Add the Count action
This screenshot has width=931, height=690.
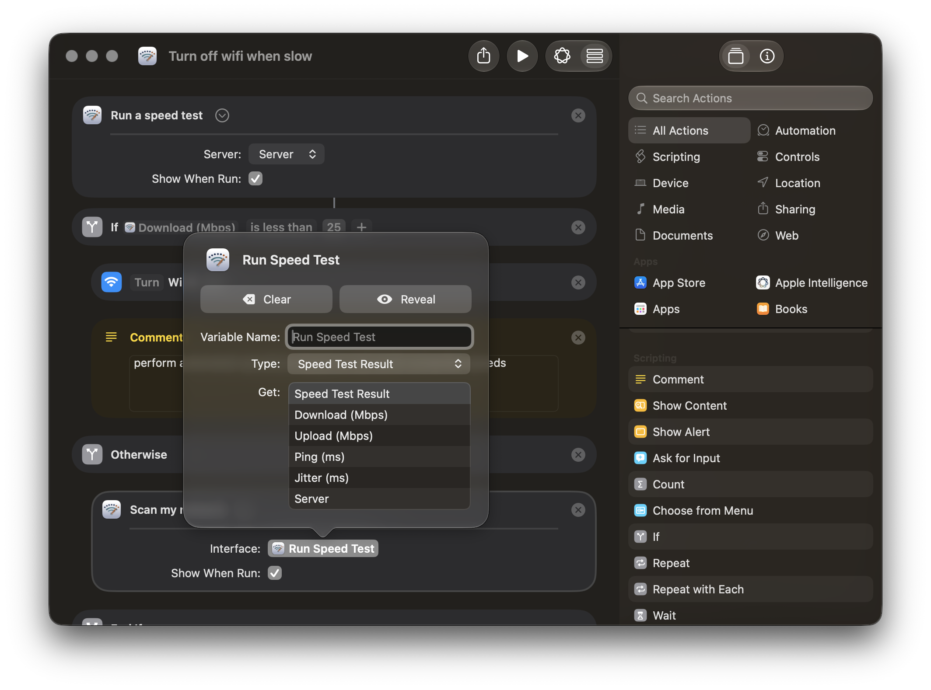750,484
